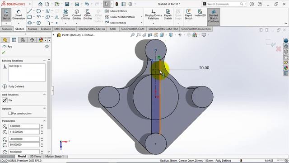
Task: Open the FeatureManager design tree tab
Action: point(5,40)
